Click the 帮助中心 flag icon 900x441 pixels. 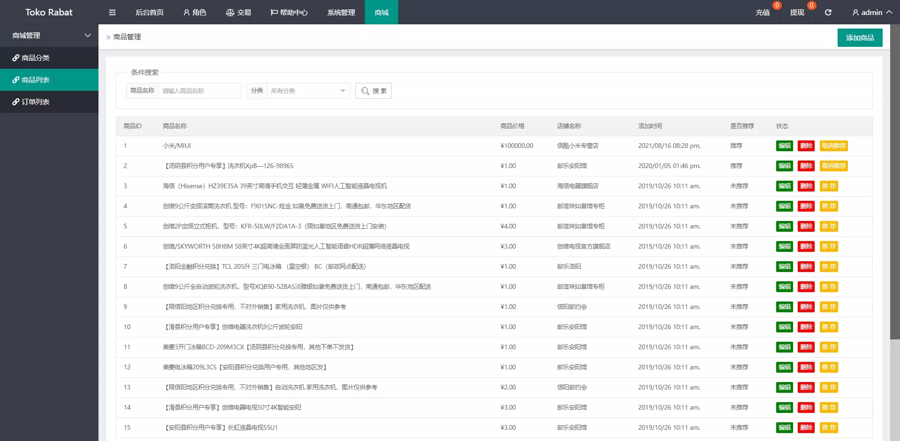[x=274, y=12]
